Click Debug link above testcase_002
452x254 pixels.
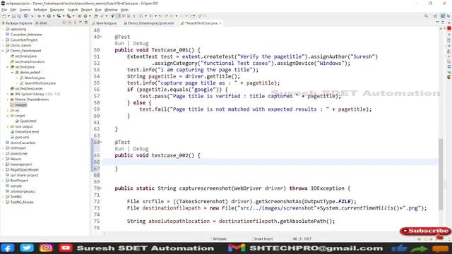141,149
